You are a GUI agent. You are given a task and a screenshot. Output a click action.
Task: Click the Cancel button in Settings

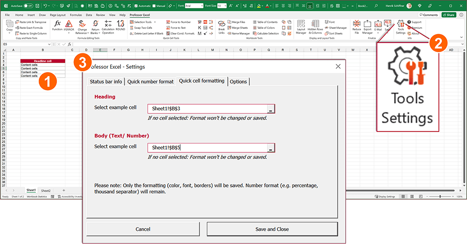pyautogui.click(x=143, y=229)
